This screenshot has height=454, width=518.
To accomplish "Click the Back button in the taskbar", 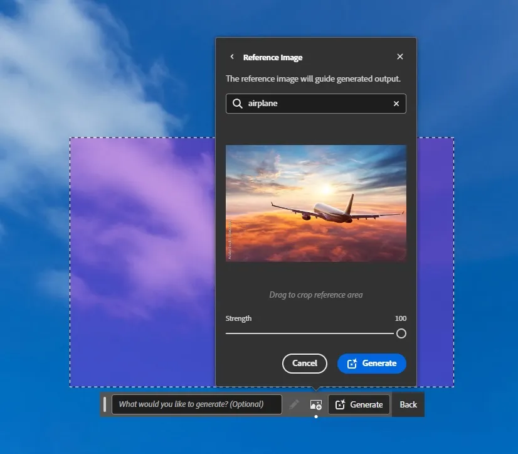I will pyautogui.click(x=408, y=404).
